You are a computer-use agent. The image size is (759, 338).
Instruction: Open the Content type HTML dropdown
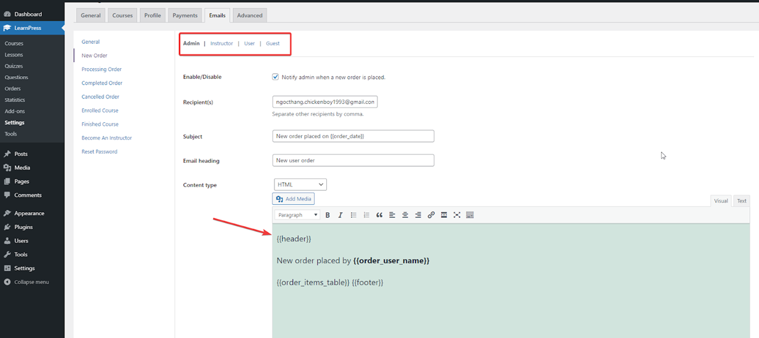tap(300, 184)
